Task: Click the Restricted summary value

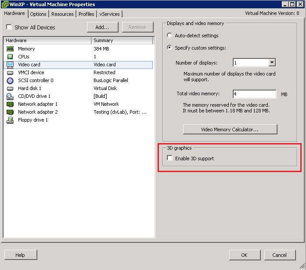Action: coord(104,72)
